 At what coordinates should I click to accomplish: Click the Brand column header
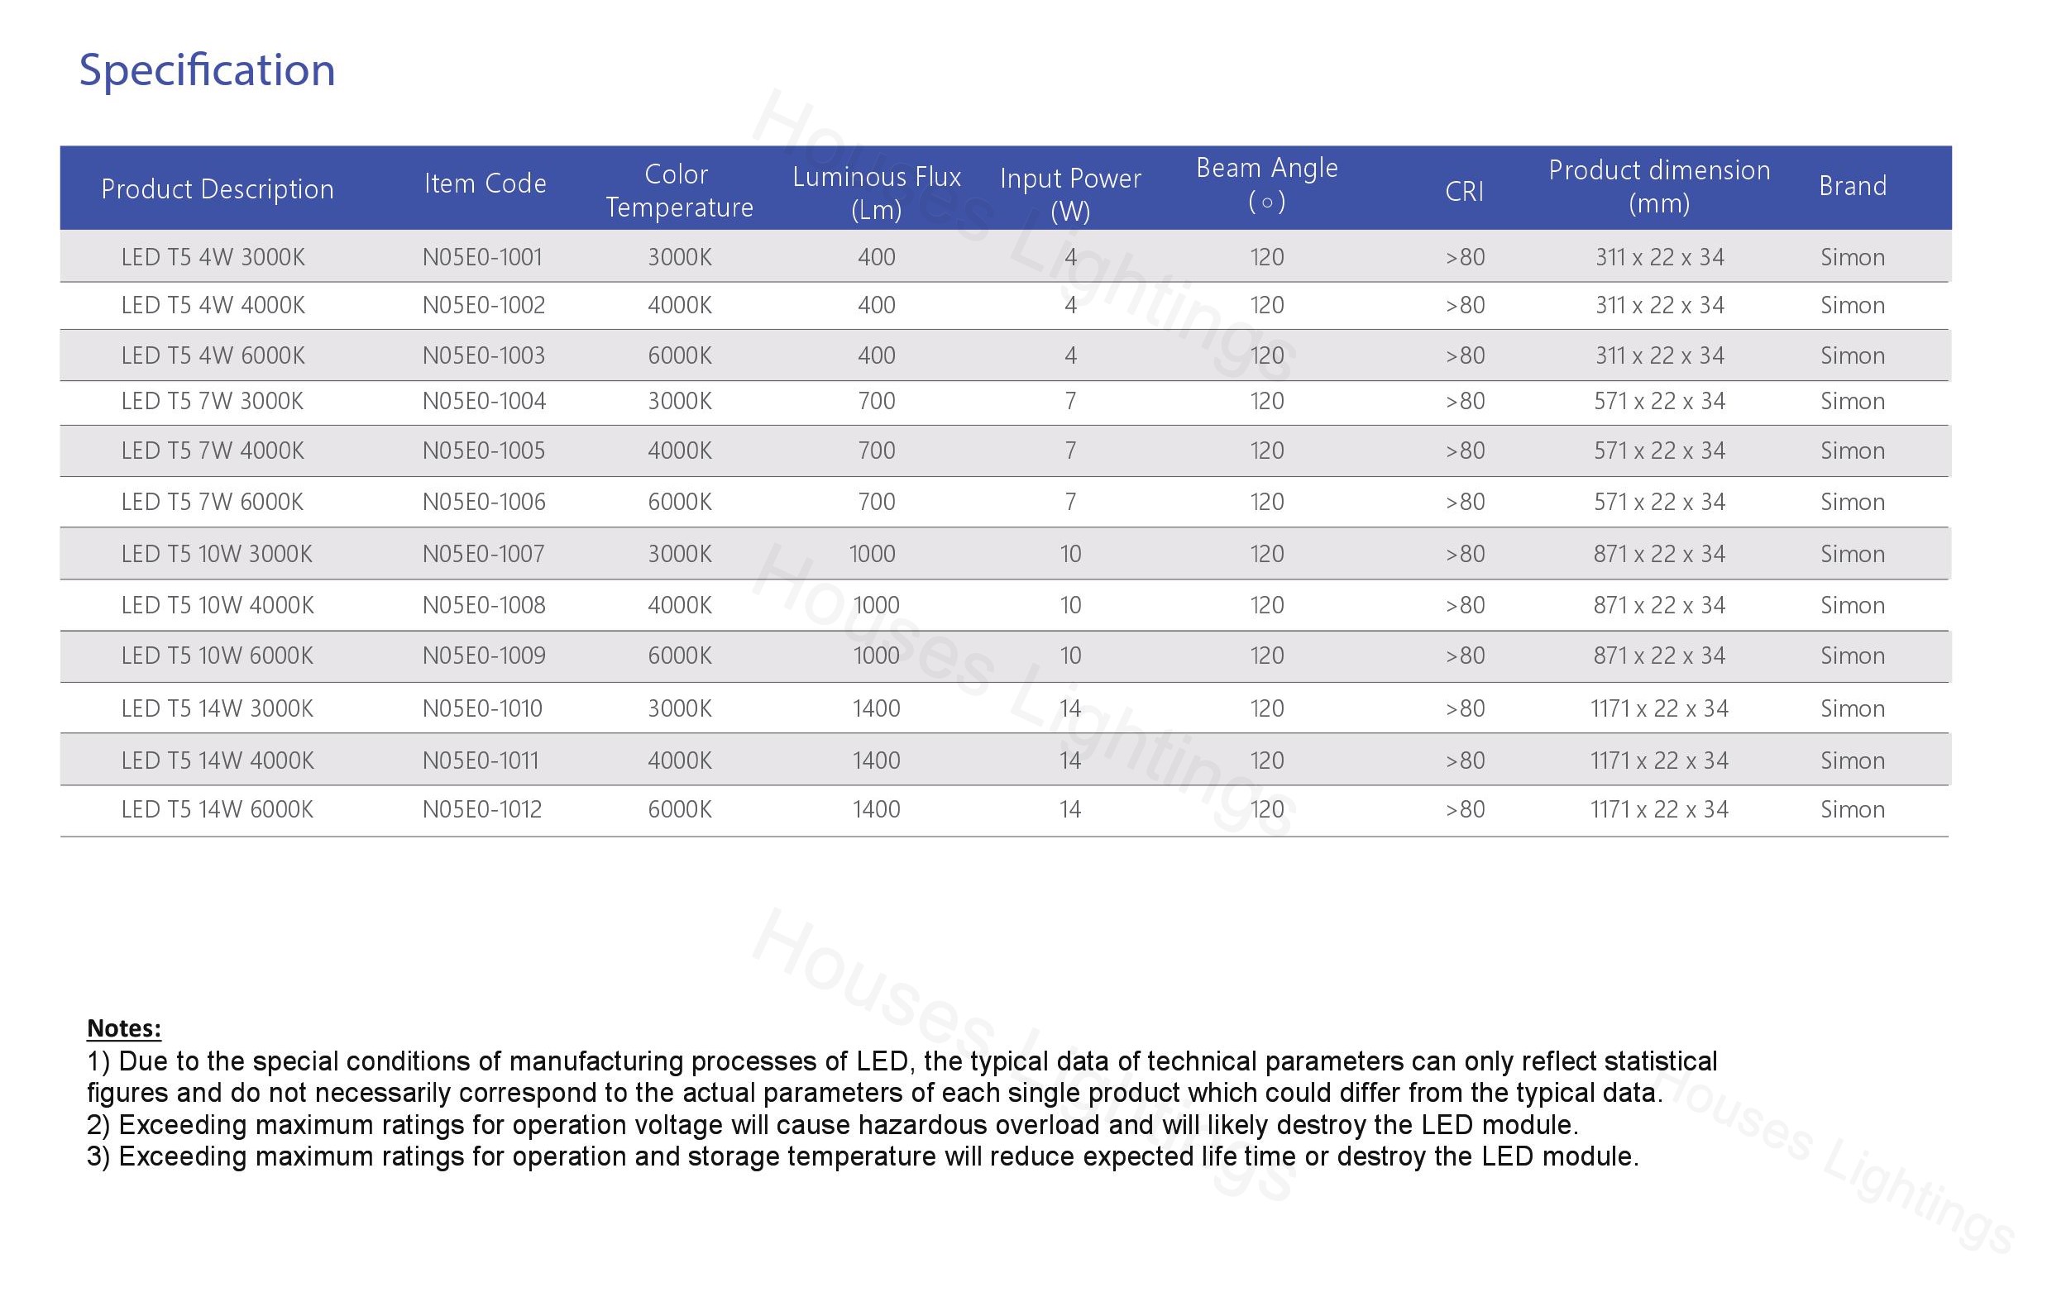click(x=1853, y=186)
